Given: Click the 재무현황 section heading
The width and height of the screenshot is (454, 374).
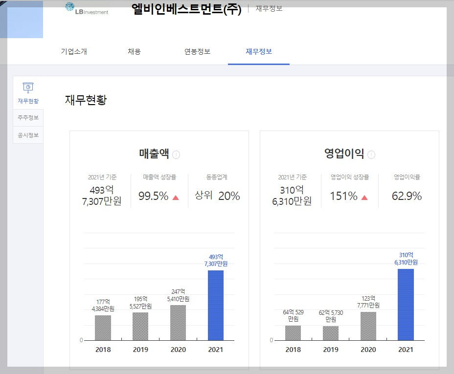Looking at the screenshot, I should pyautogui.click(x=86, y=100).
